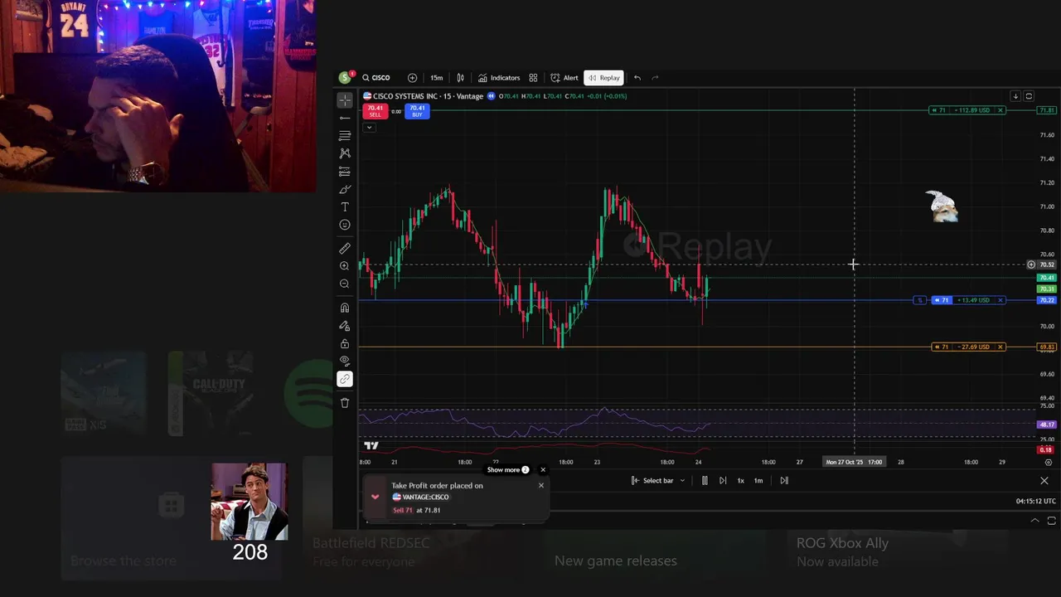Viewport: 1061px width, 597px height.
Task: Click the TradingView logo on chart
Action: tap(371, 445)
